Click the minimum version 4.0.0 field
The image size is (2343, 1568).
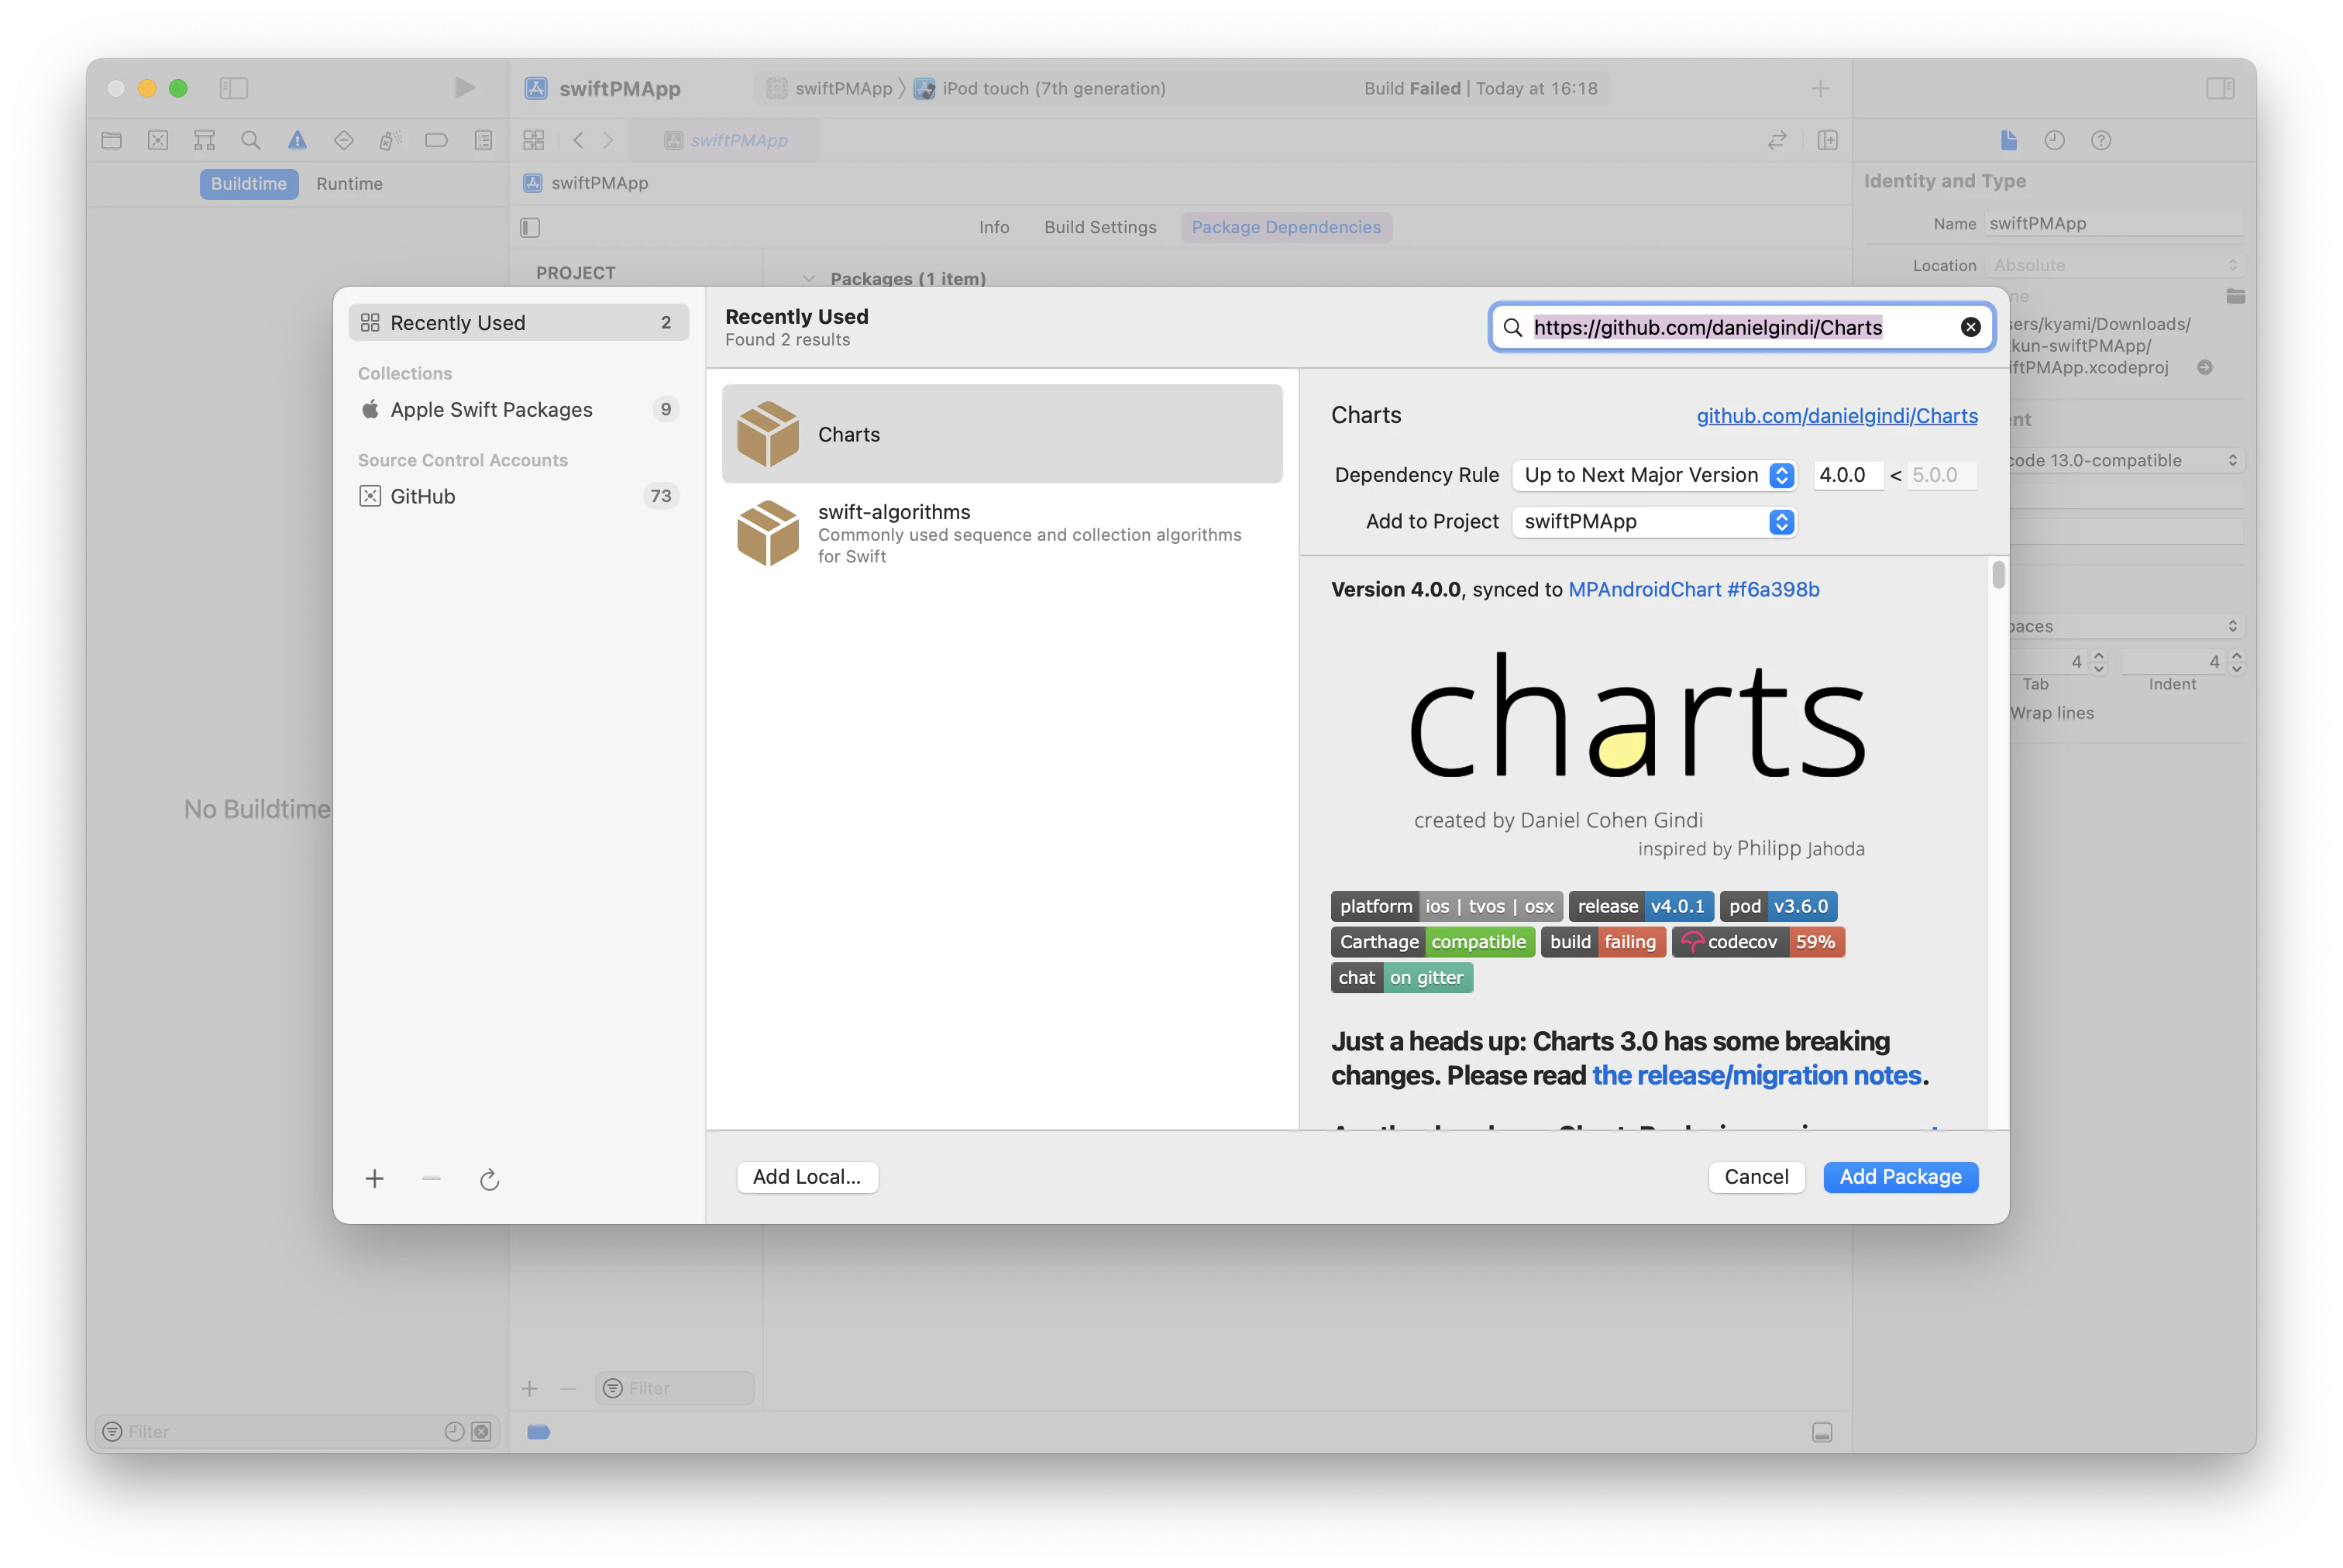click(1846, 475)
